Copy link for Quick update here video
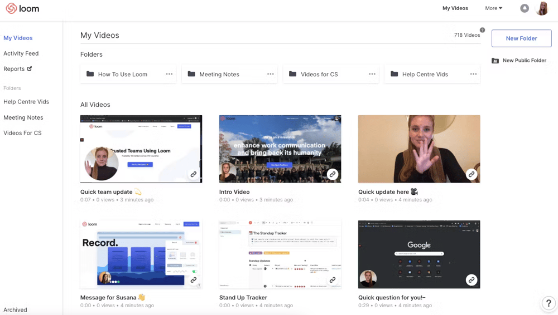 coord(472,174)
